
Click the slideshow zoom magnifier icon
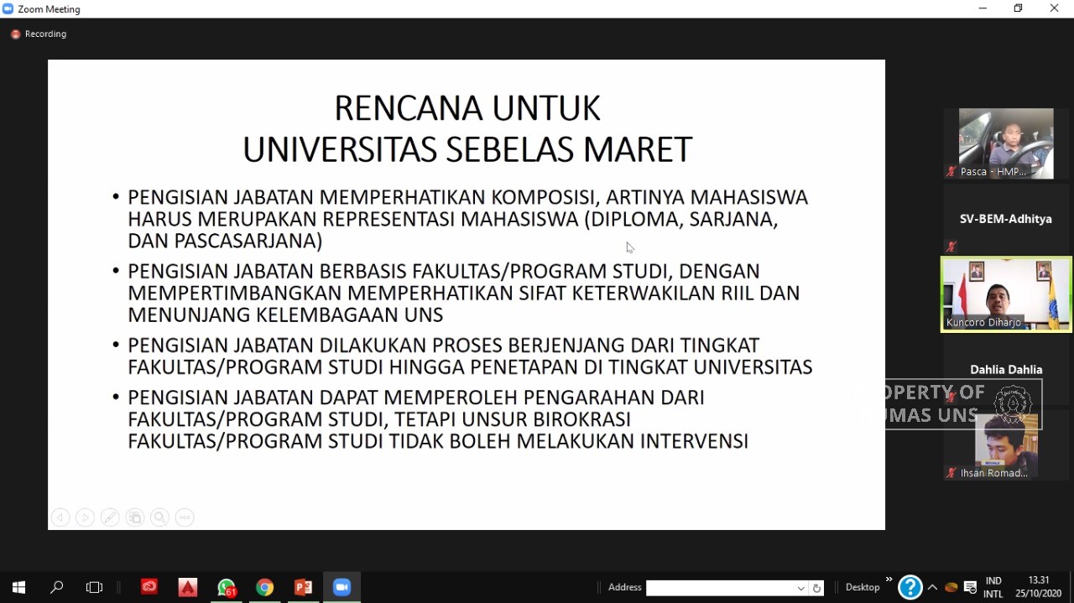[159, 517]
